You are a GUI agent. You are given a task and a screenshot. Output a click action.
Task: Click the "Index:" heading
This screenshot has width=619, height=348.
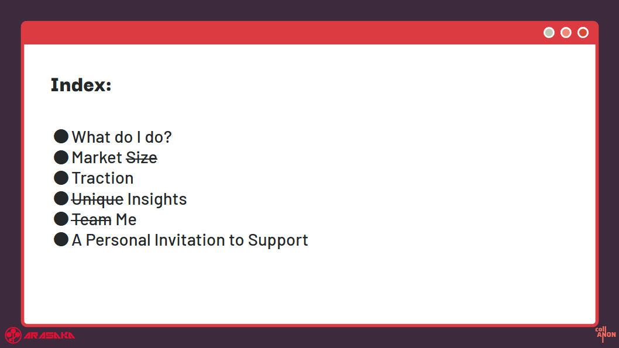click(x=81, y=85)
